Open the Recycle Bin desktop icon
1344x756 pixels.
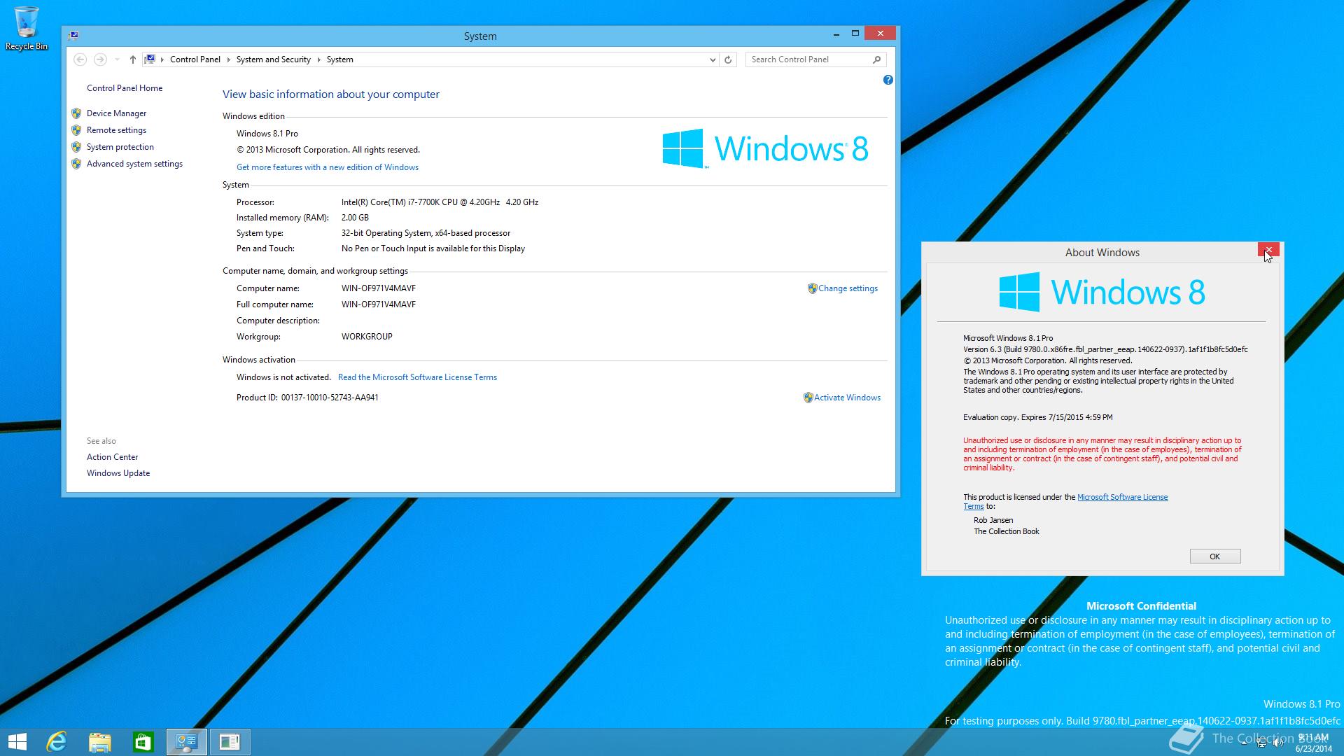pyautogui.click(x=27, y=28)
